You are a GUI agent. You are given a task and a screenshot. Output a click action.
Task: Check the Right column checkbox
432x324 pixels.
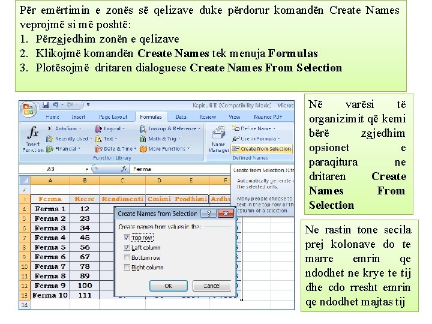(x=127, y=267)
